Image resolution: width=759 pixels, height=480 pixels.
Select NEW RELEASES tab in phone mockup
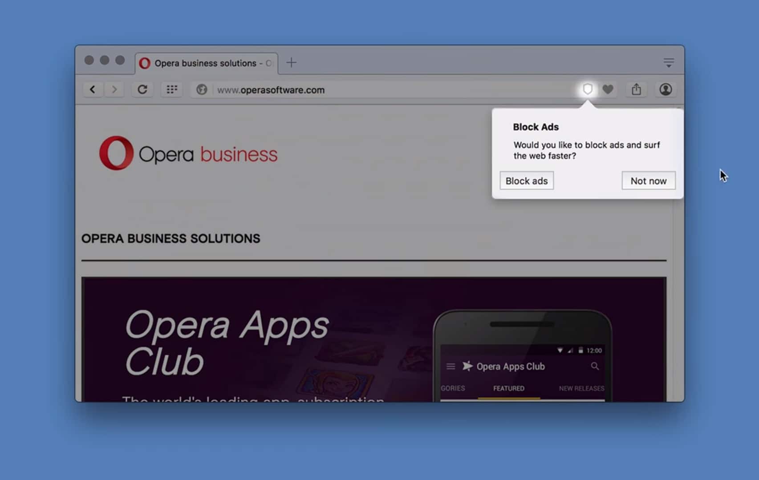[582, 388]
